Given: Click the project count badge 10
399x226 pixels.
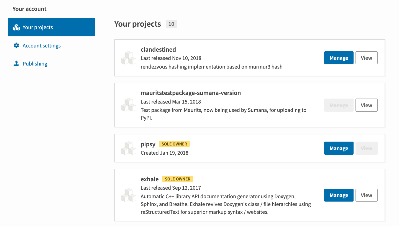Looking at the screenshot, I should tap(171, 24).
